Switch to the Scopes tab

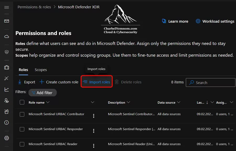(x=41, y=70)
